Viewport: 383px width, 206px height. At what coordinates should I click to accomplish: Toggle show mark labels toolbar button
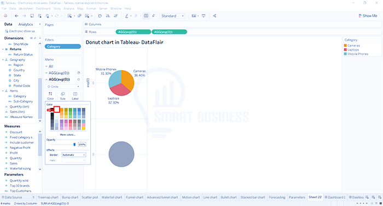tap(146, 16)
